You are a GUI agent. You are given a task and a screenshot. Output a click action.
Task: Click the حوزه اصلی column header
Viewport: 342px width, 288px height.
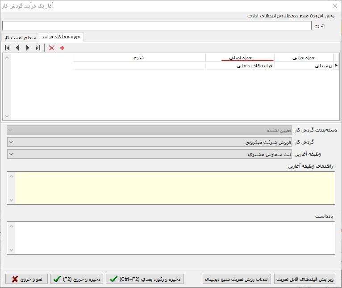pos(240,58)
